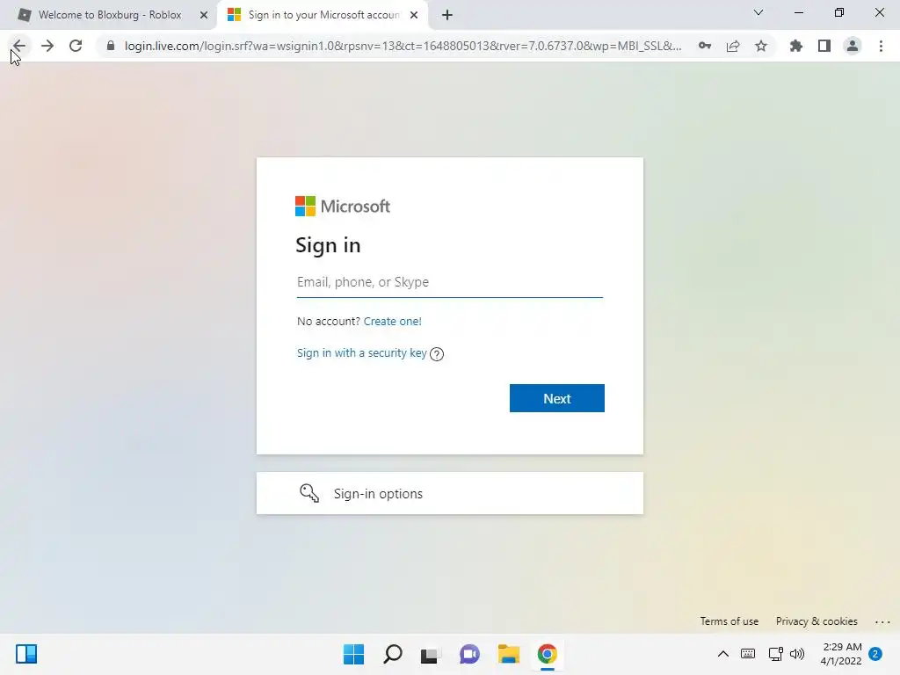
Task: Click the Chrome icon on the taskbar
Action: [547, 654]
